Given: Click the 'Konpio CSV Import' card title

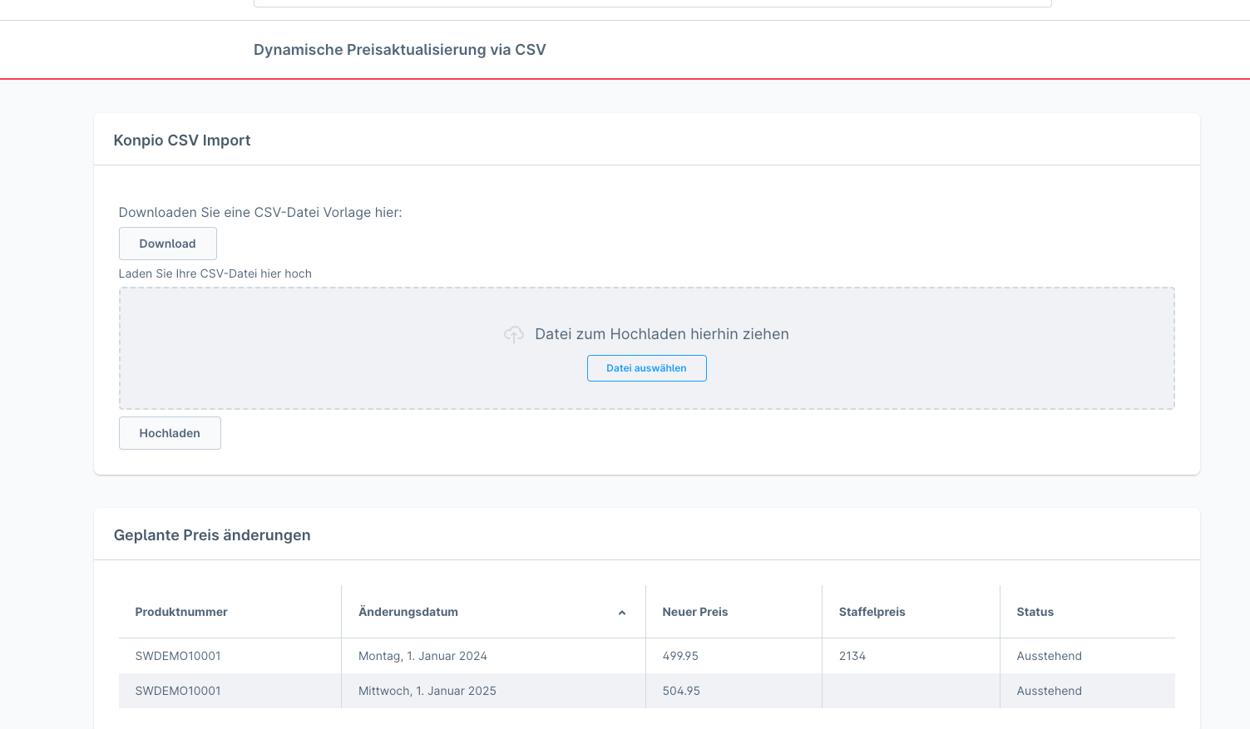Looking at the screenshot, I should click(x=182, y=140).
